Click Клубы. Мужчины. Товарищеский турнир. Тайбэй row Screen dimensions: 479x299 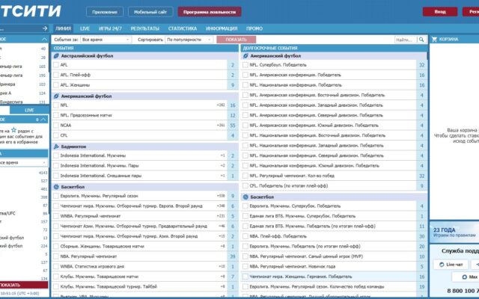pos(144,286)
